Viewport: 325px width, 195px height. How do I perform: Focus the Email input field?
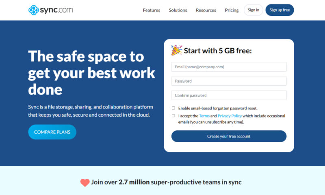point(229,67)
